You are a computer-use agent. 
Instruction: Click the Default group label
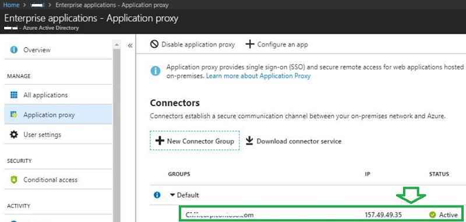tap(188, 195)
